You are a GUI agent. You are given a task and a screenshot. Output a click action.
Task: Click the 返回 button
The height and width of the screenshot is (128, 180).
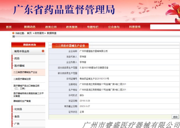coord(175,117)
